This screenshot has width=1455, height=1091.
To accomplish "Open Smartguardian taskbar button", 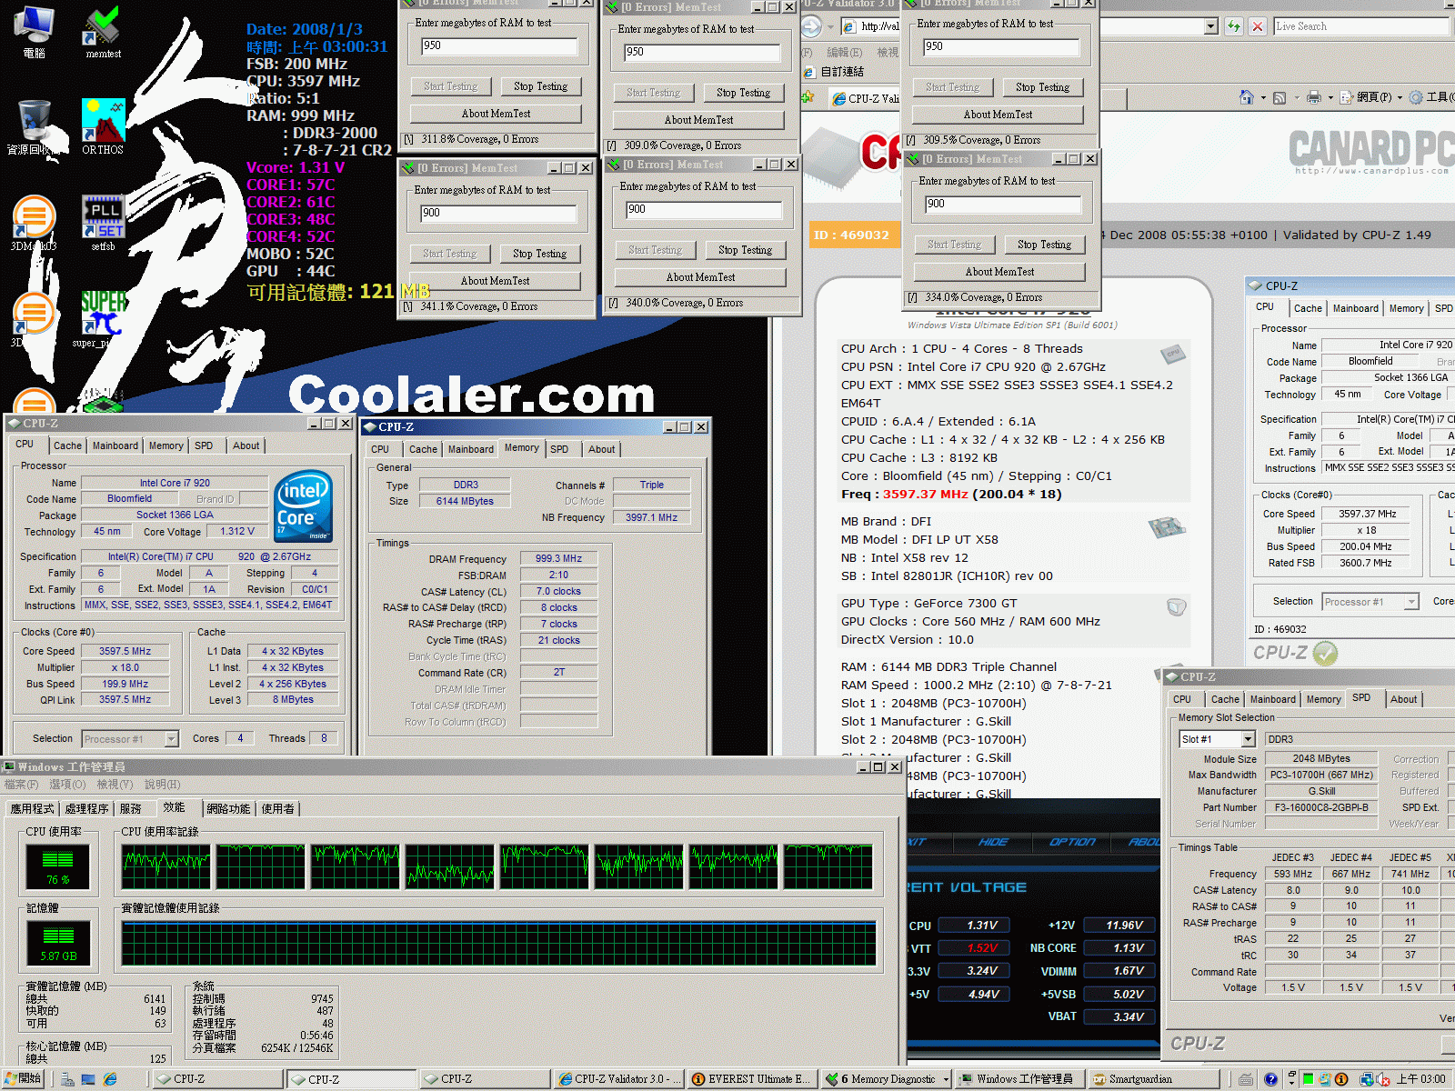I will tap(1153, 1079).
